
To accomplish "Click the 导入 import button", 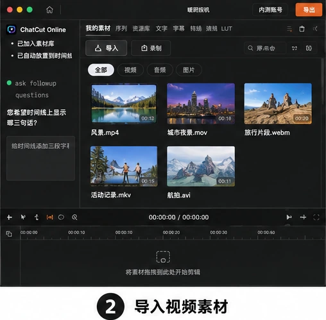I will pyautogui.click(x=107, y=48).
